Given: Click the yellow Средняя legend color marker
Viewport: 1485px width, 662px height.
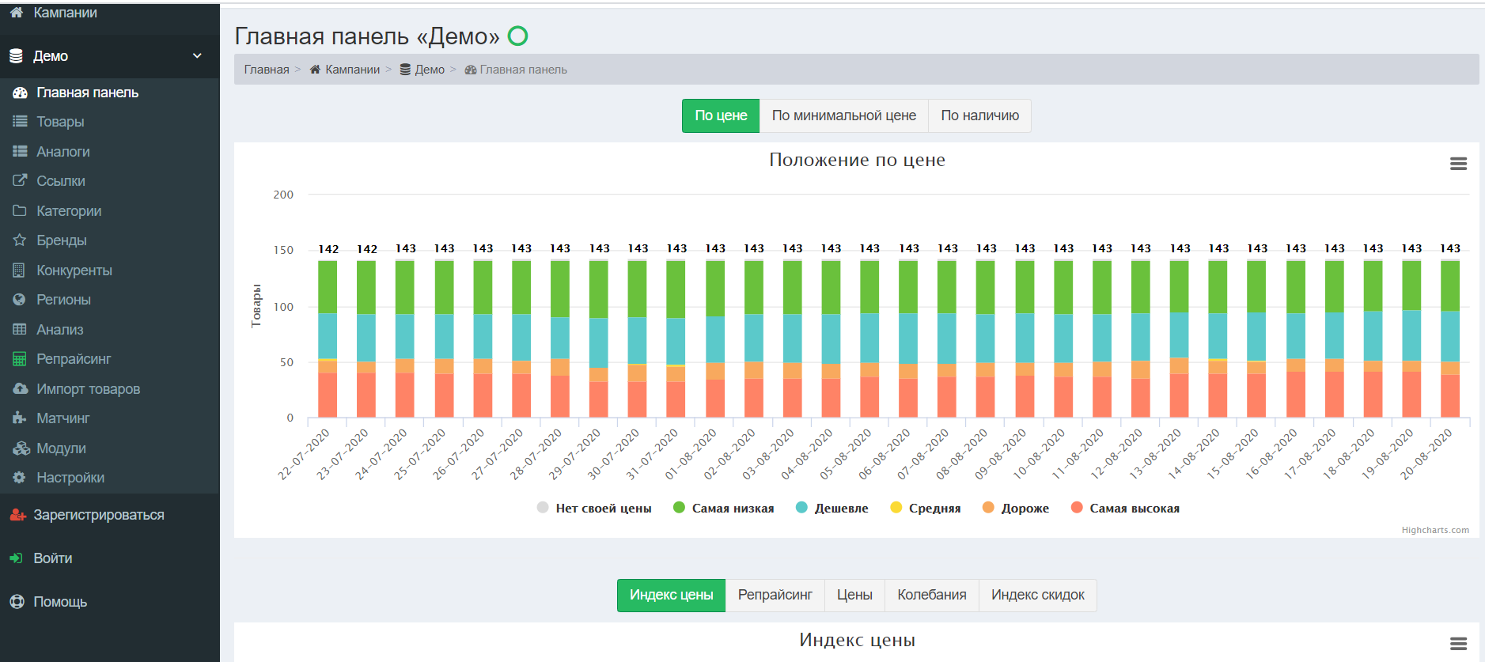Looking at the screenshot, I should point(896,508).
